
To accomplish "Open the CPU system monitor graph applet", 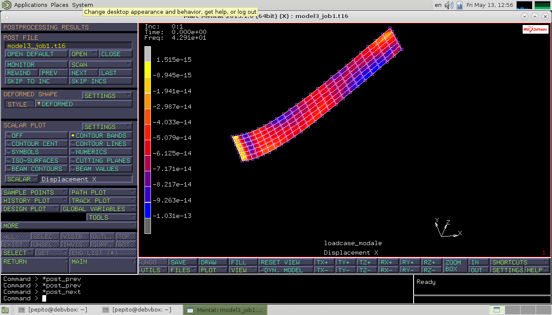I will pos(524,5).
